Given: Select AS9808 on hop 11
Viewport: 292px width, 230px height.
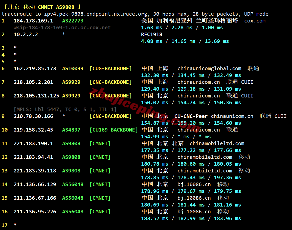Looking at the screenshot, I should click(x=71, y=144).
